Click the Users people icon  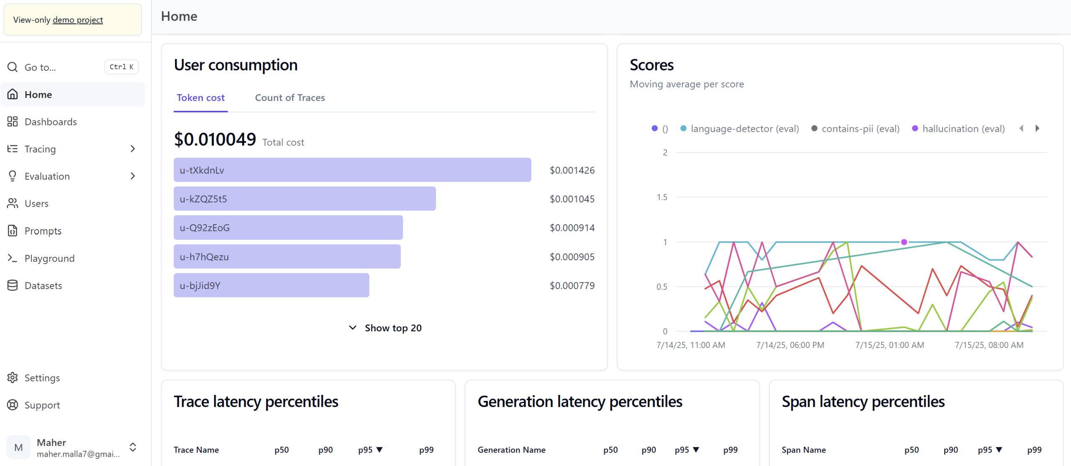(13, 203)
